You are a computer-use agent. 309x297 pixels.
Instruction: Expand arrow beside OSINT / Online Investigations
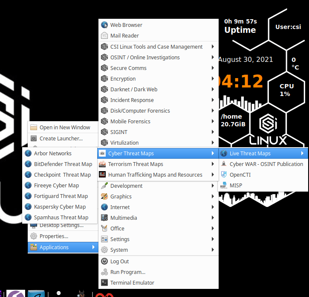213,57
